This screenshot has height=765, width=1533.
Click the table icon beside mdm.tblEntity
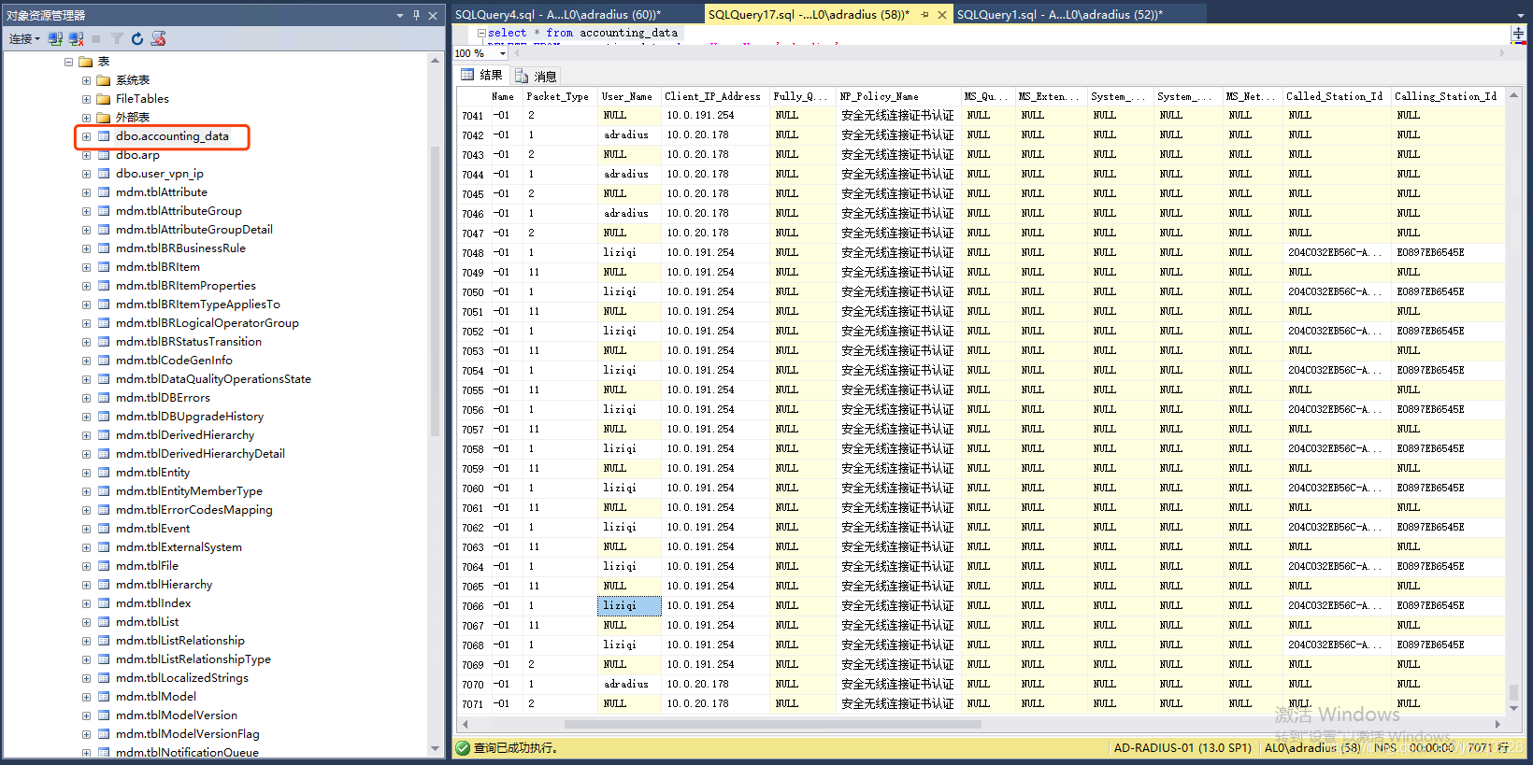(104, 473)
